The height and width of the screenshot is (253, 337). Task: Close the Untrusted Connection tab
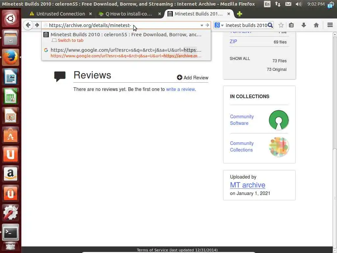tap(91, 14)
